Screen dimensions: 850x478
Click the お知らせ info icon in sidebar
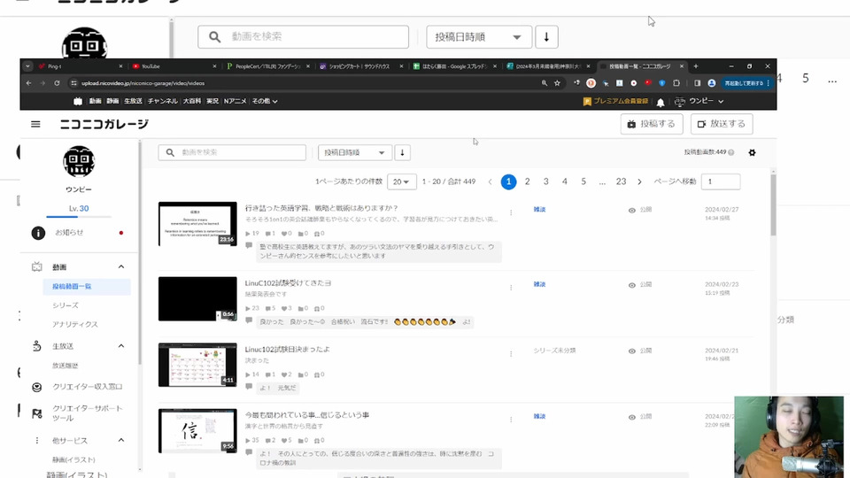coord(38,233)
